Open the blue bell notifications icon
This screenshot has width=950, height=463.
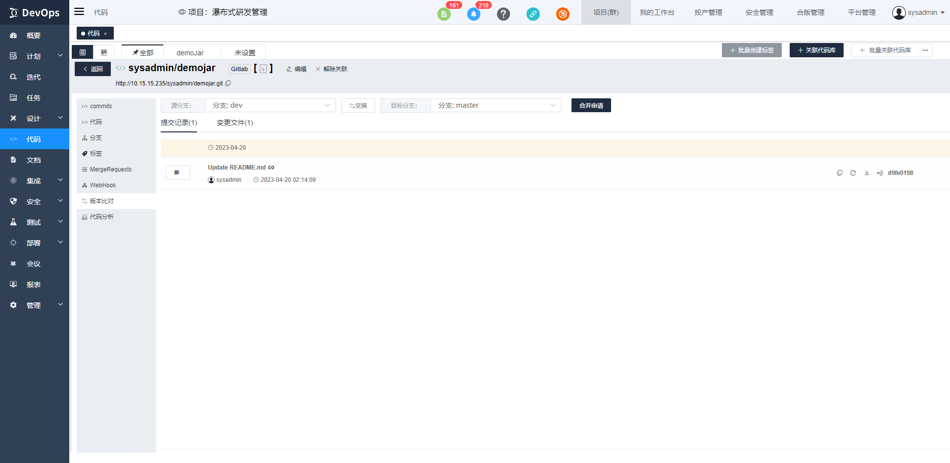[474, 14]
